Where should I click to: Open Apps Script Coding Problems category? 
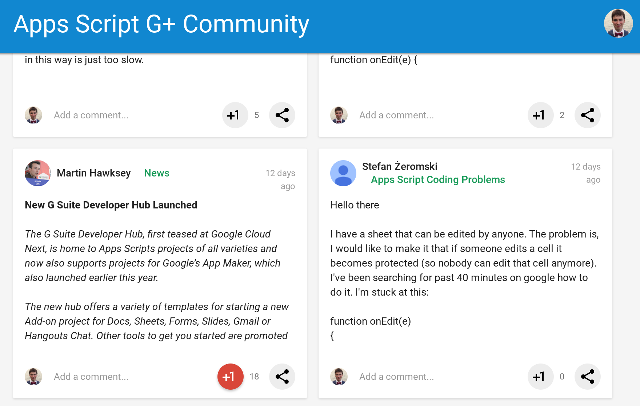pos(438,180)
